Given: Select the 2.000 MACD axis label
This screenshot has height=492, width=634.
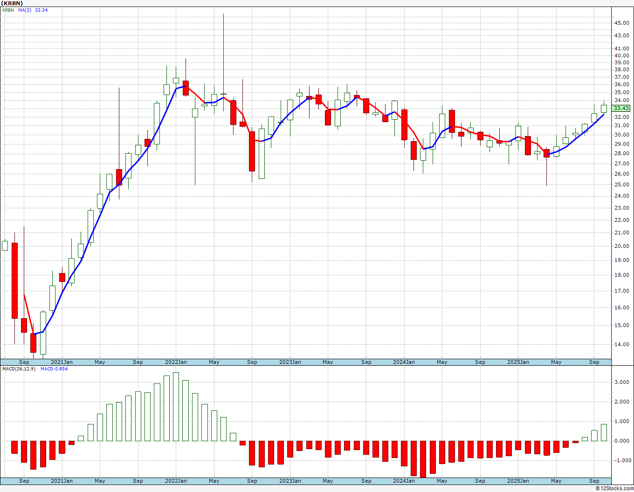Looking at the screenshot, I should (622, 402).
